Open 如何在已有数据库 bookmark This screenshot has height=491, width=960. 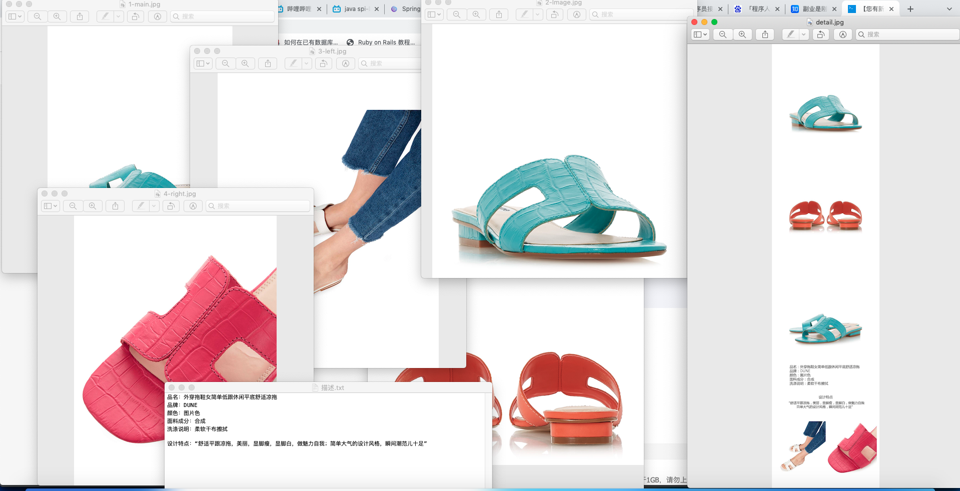[x=309, y=42]
